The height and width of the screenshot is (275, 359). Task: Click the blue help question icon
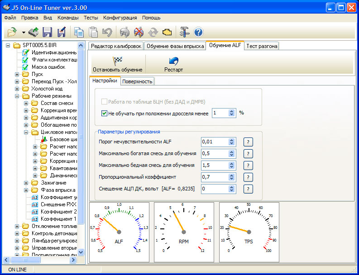pos(198,32)
